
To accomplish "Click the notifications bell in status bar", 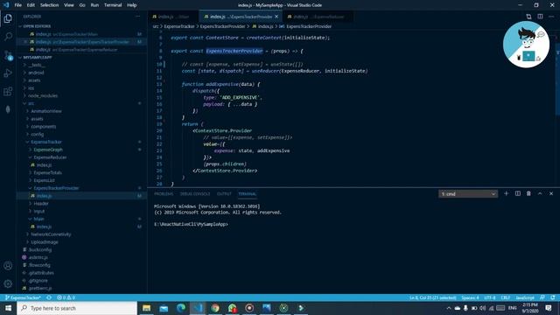I will click(553, 297).
